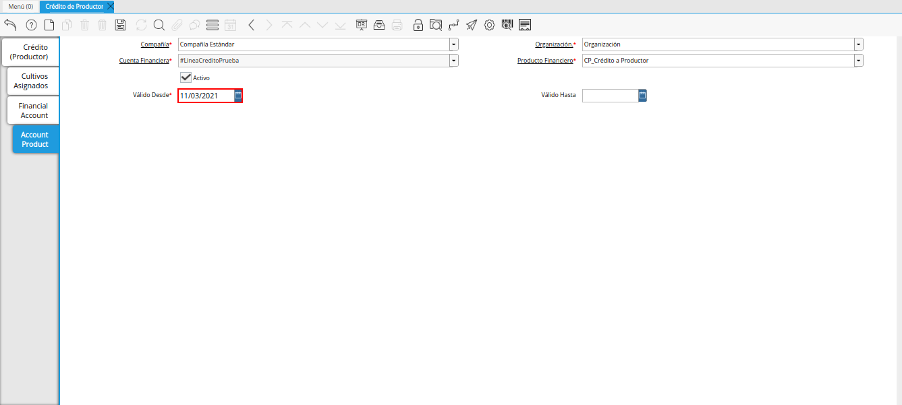Open Válido Hasta calendar picker
The height and width of the screenshot is (405, 902).
pyautogui.click(x=642, y=96)
